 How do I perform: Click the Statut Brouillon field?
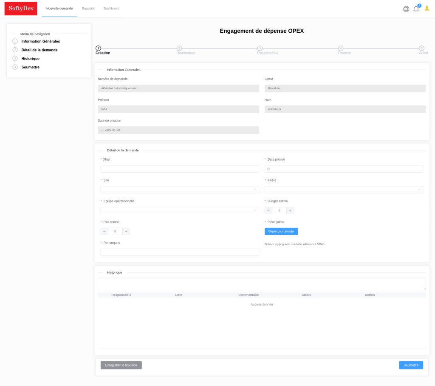345,88
